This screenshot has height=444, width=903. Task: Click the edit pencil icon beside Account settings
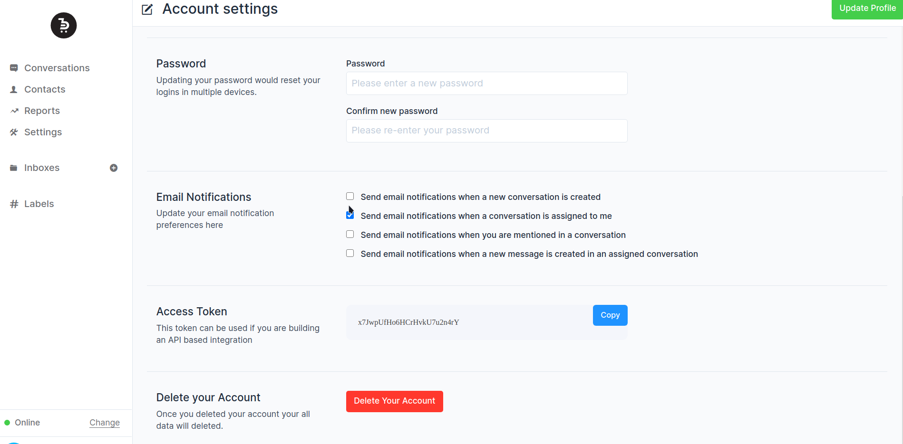[147, 9]
